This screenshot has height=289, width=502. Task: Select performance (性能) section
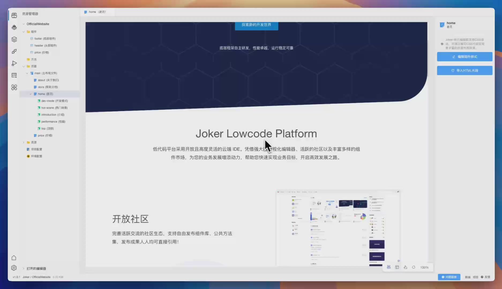click(x=53, y=121)
